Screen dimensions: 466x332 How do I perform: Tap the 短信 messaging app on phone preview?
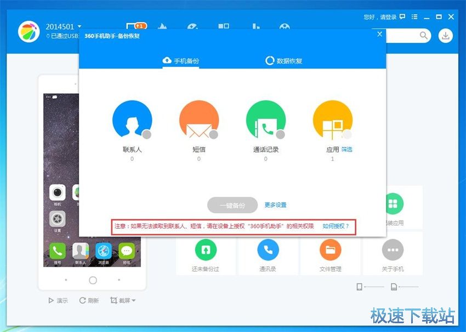[127, 251]
